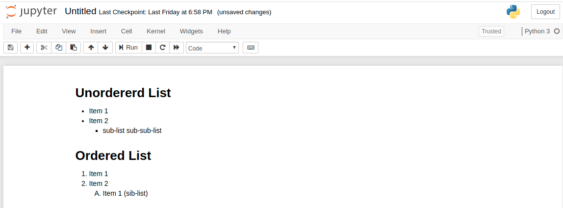Open the Kernel menu

click(x=156, y=31)
